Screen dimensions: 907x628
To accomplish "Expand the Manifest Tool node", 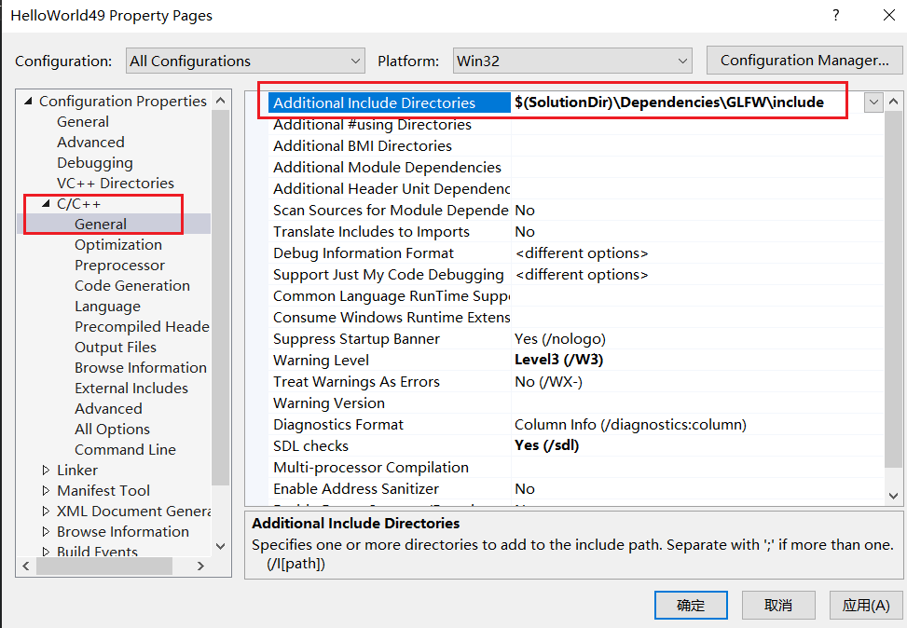I will click(x=46, y=491).
